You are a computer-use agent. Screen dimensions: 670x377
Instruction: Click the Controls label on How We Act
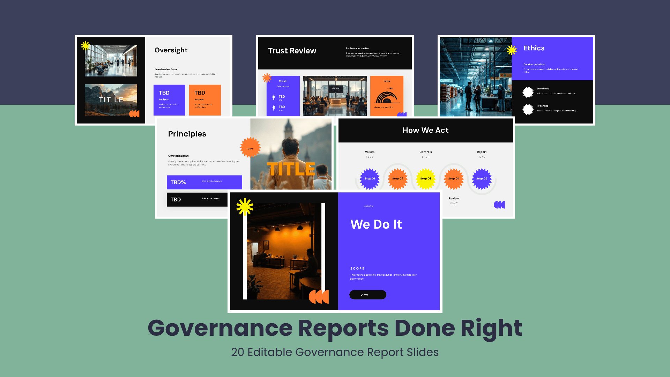(x=426, y=152)
